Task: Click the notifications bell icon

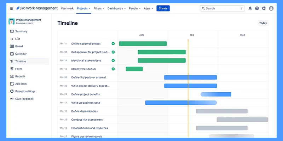Action: (250, 8)
